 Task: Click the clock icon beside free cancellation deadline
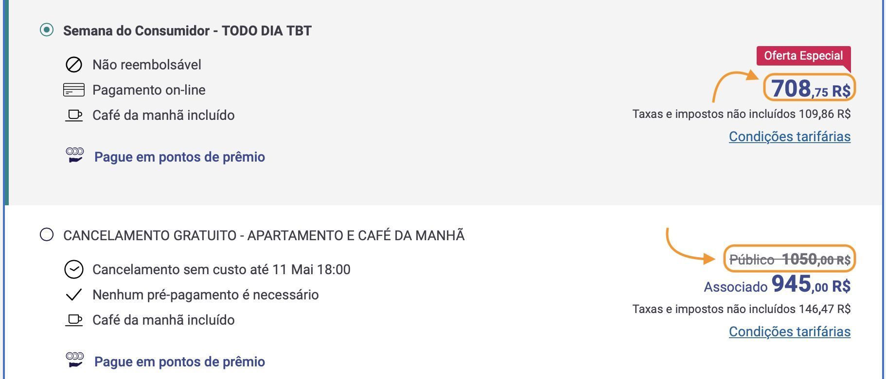click(74, 269)
